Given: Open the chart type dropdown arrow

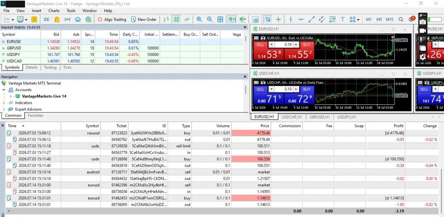Looking at the screenshot, I should (x=13, y=20).
